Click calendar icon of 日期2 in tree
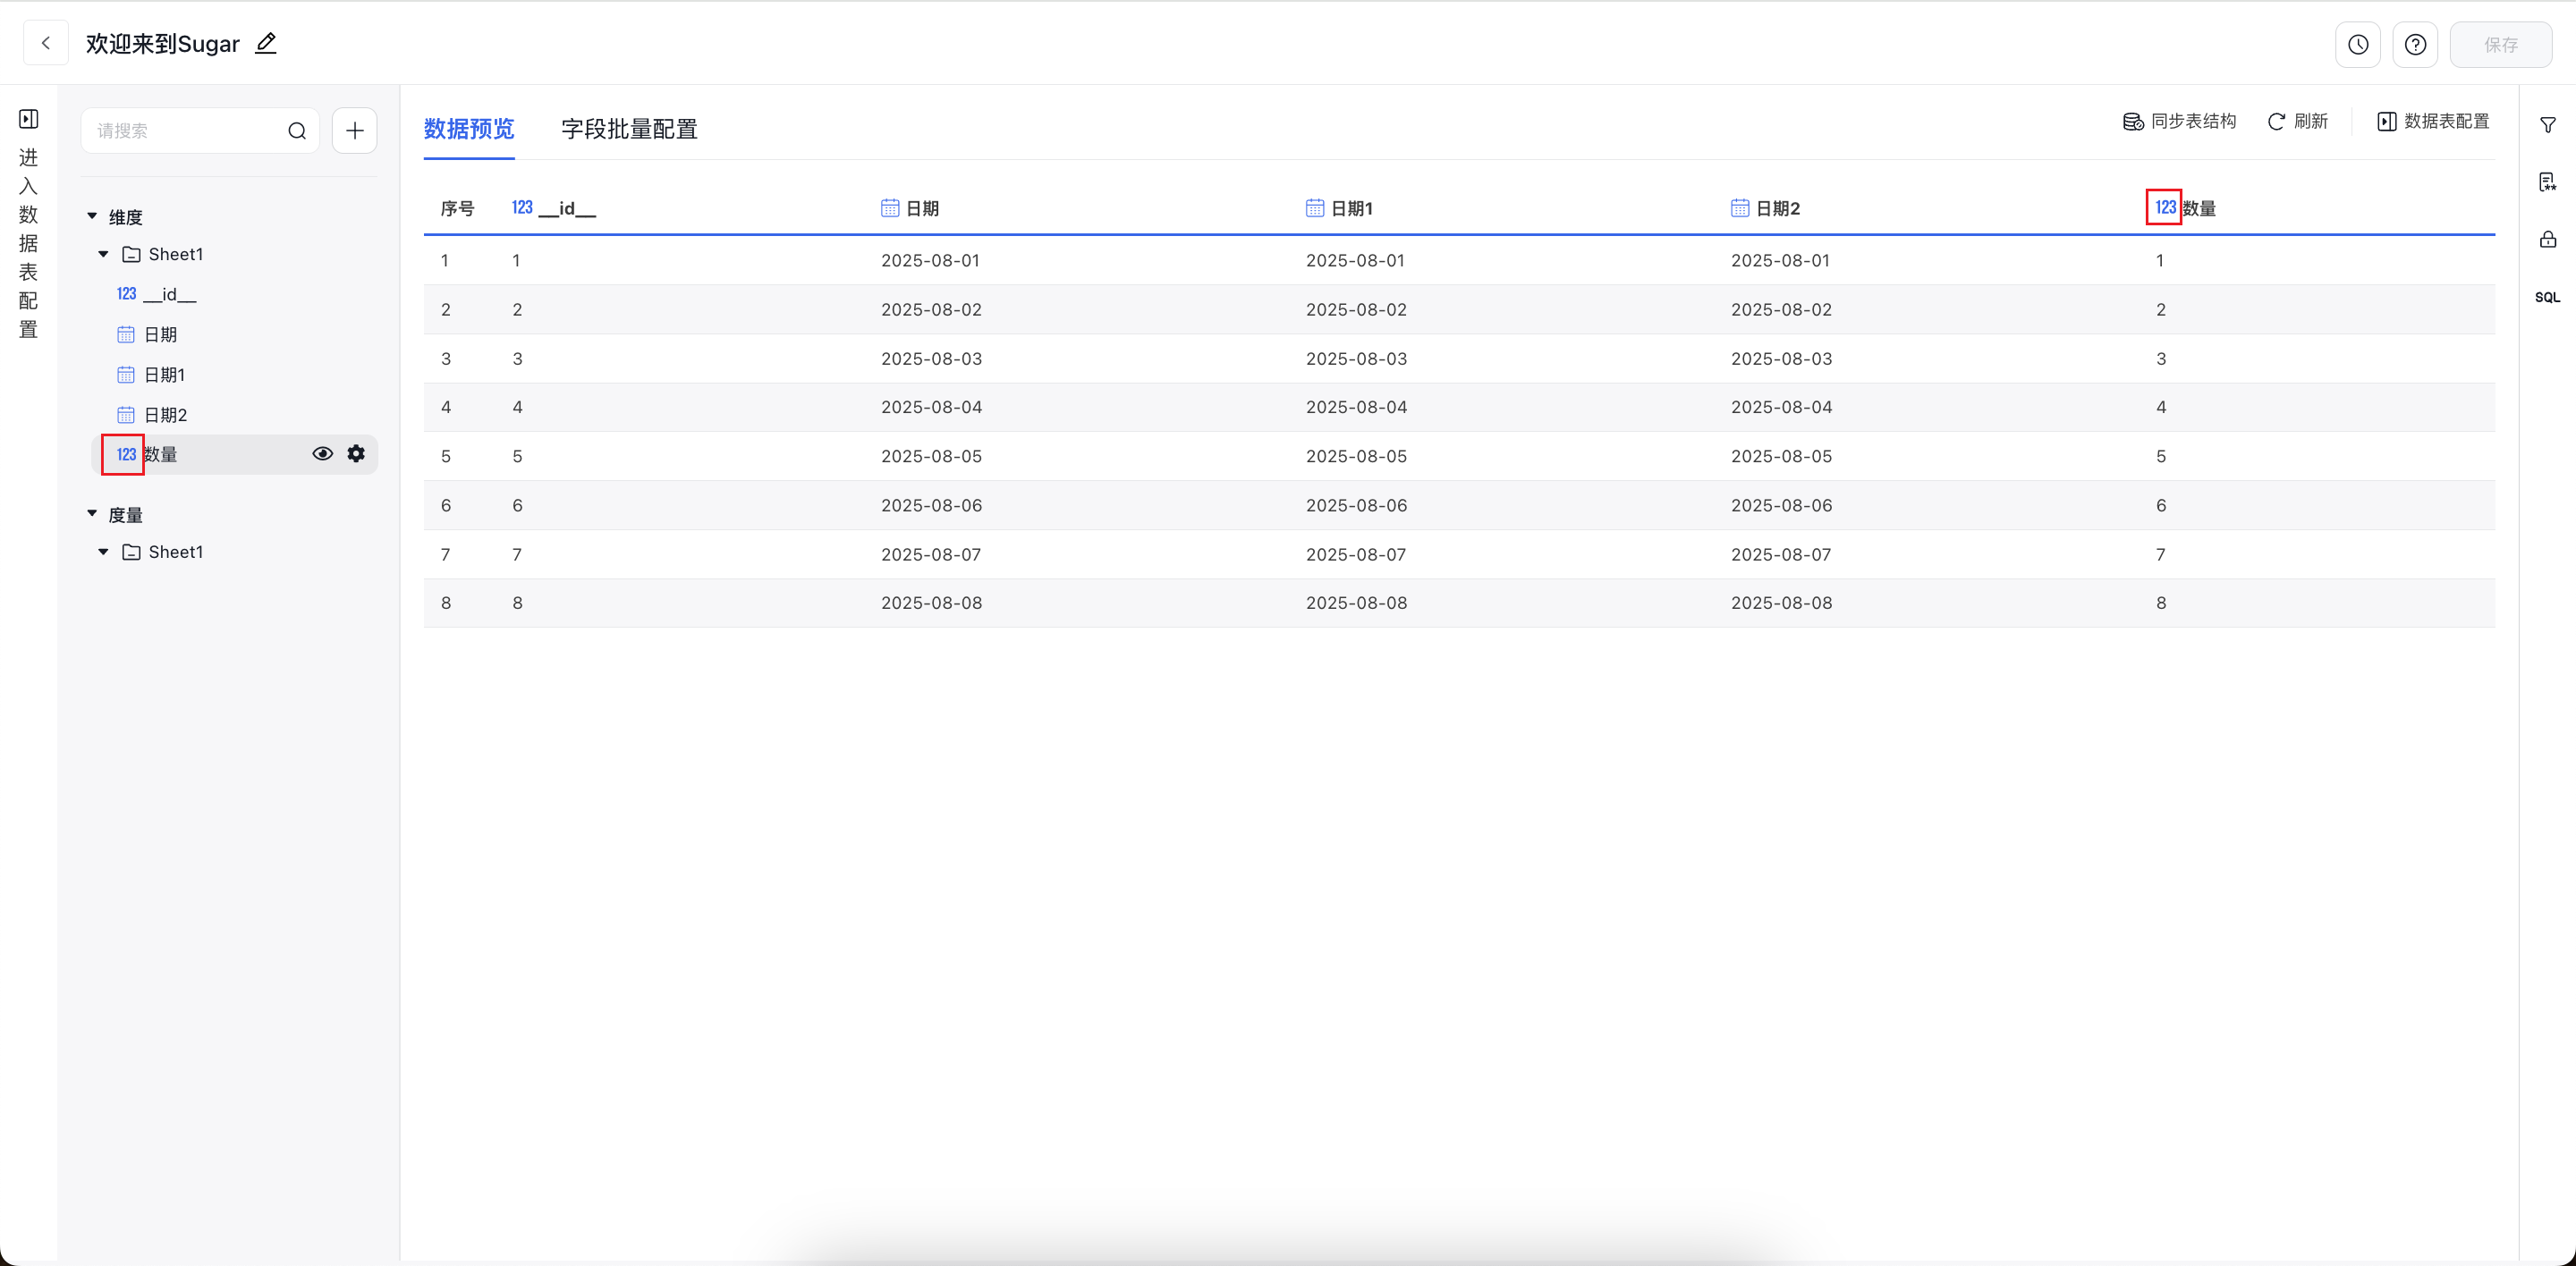This screenshot has height=1266, width=2576. click(x=126, y=415)
